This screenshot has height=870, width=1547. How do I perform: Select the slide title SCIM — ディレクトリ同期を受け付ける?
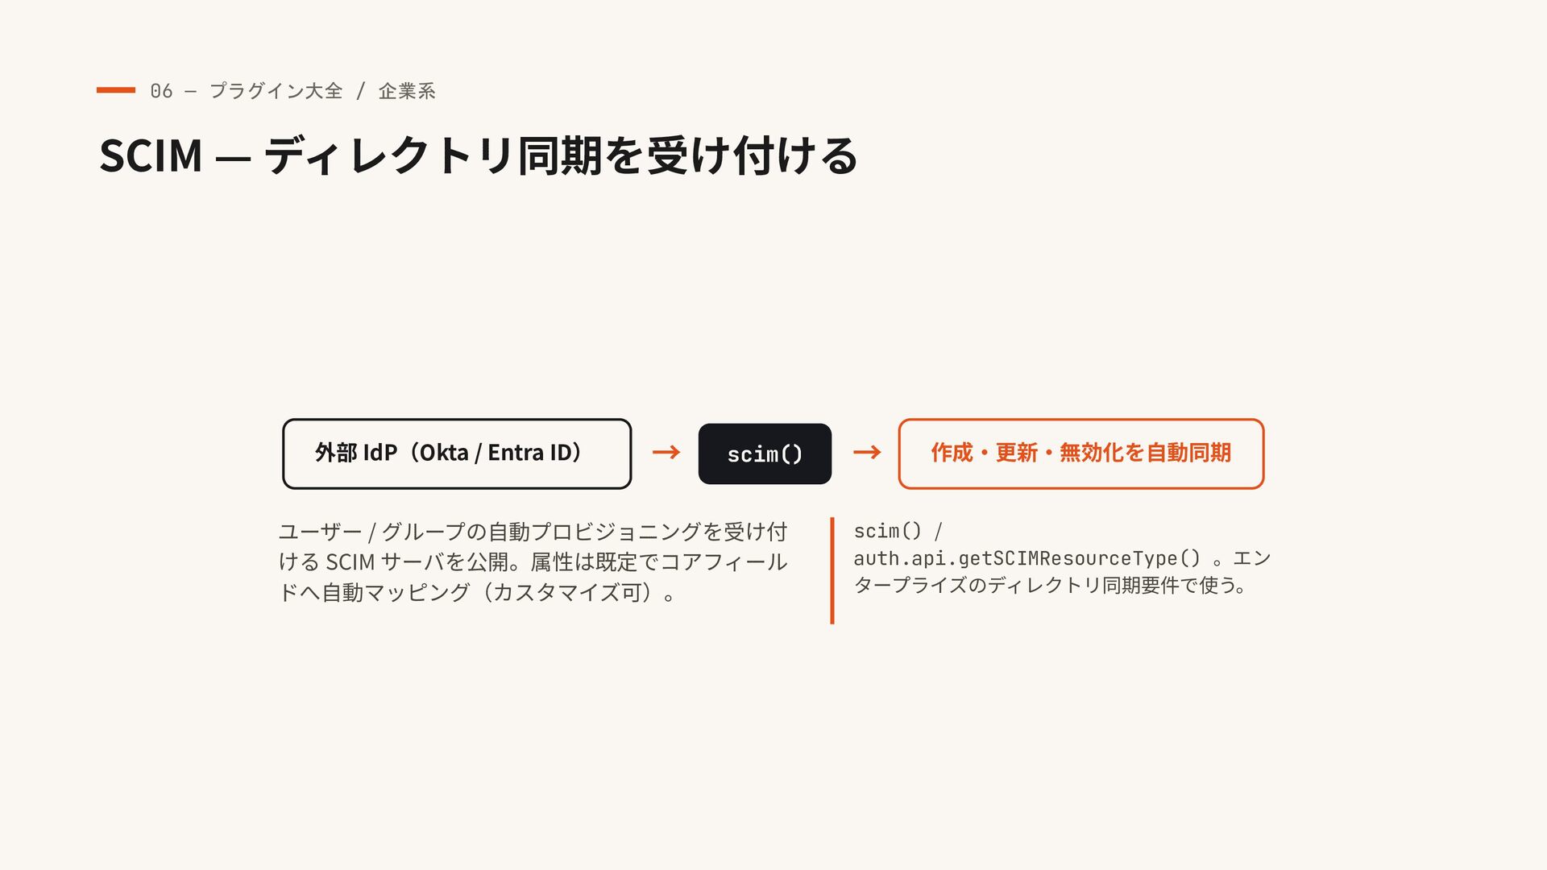[478, 155]
